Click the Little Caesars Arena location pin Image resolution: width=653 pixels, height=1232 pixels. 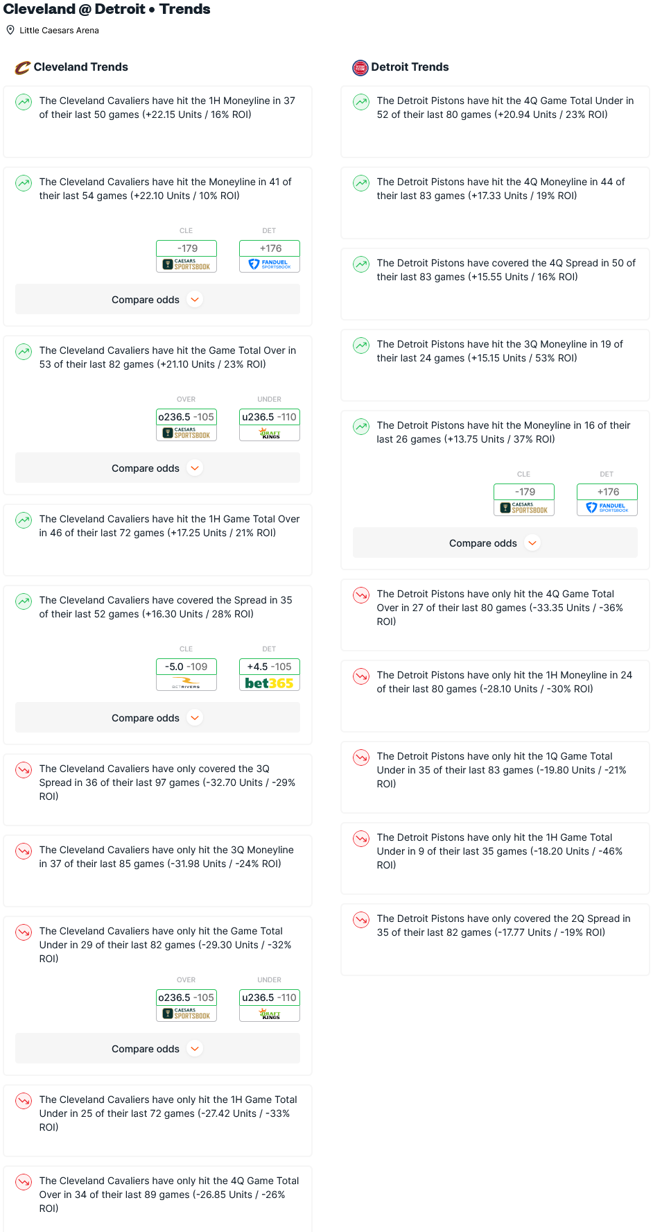(x=10, y=30)
